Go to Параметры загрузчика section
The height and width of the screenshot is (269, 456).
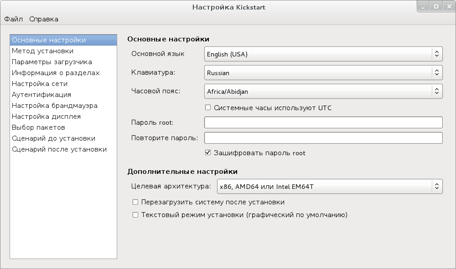(52, 62)
